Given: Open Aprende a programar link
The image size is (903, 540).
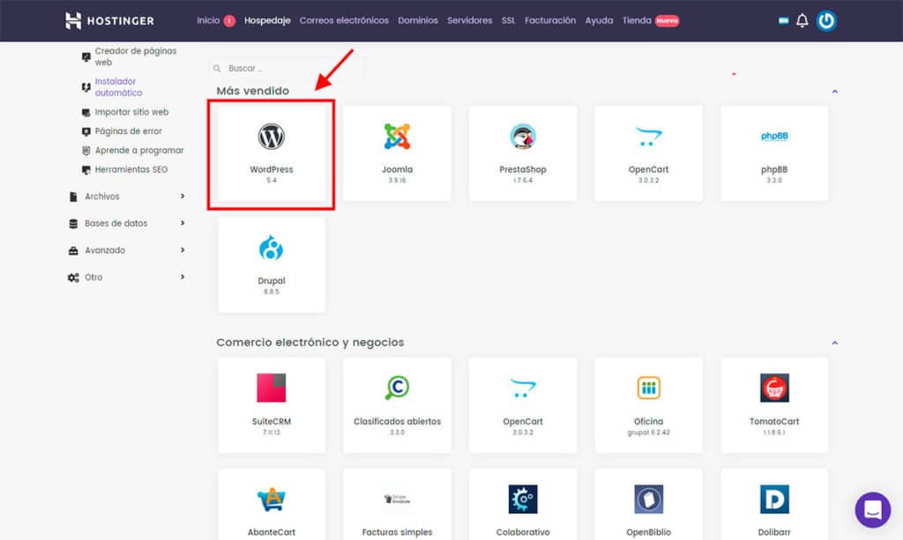Looking at the screenshot, I should 138,150.
